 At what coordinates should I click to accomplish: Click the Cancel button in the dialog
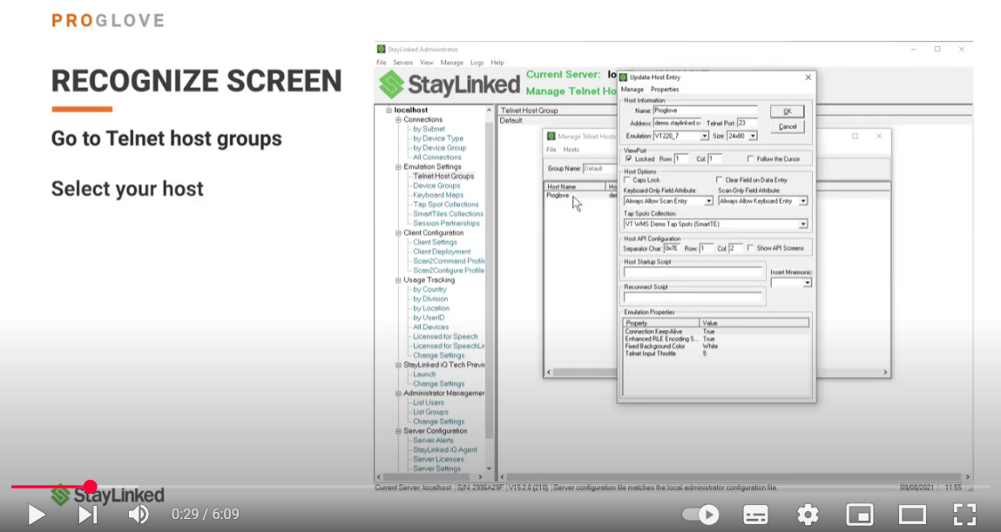[x=787, y=126]
